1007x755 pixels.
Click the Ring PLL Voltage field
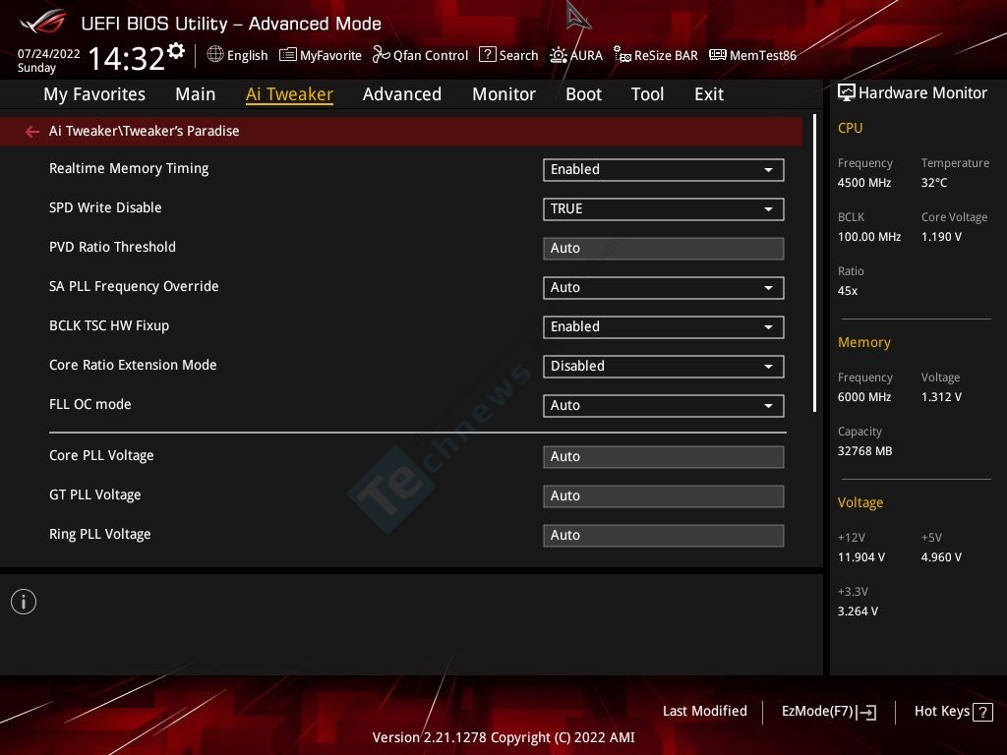664,536
